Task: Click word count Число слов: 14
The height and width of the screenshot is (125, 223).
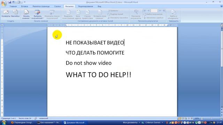Action: coord(25,118)
